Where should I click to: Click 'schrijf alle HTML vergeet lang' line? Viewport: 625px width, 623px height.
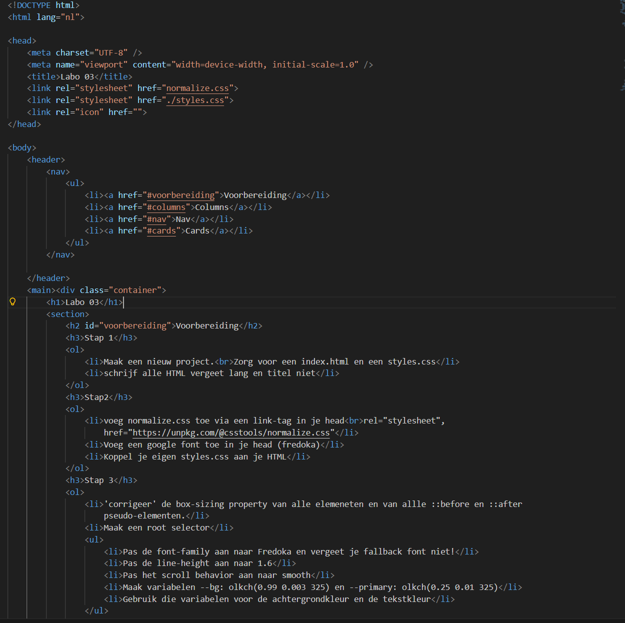point(212,373)
